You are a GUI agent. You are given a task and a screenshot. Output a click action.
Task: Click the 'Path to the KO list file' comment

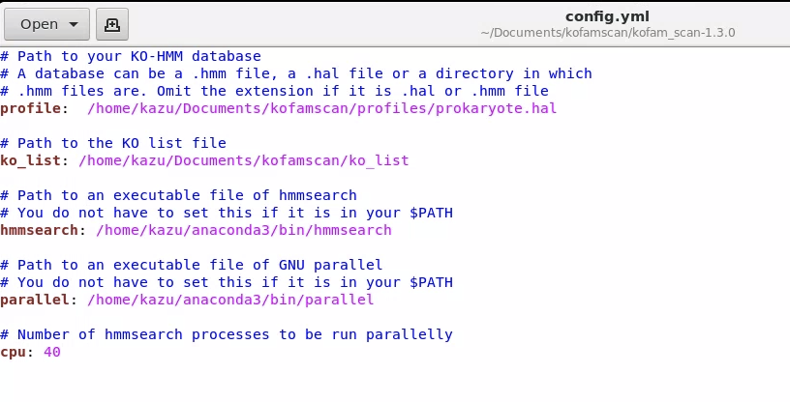click(x=113, y=143)
